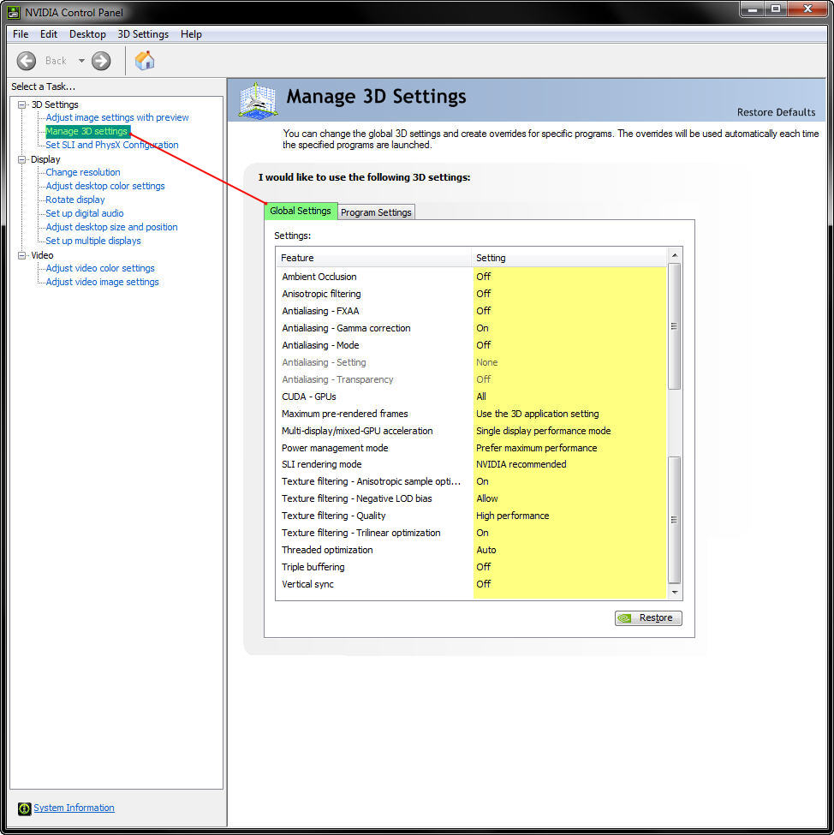This screenshot has width=834, height=835.
Task: Click settings list scroll up arrow
Action: point(675,255)
